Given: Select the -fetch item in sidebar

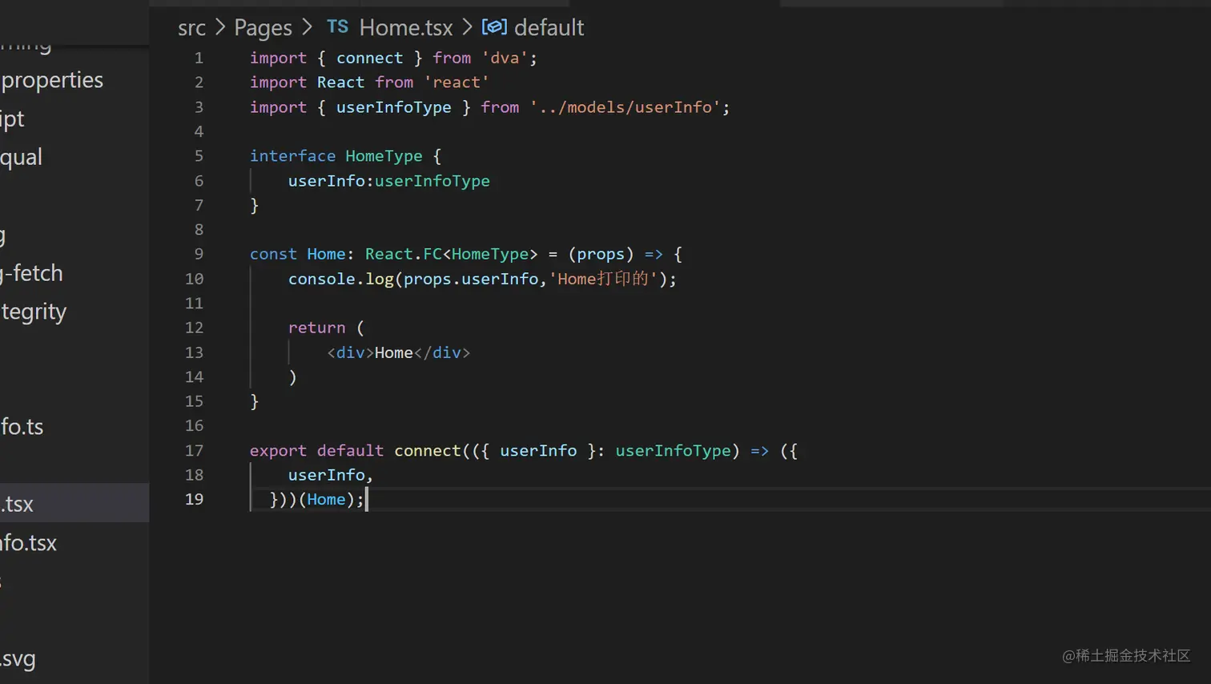Looking at the screenshot, I should (x=31, y=274).
